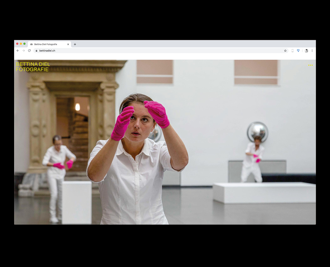Image resolution: width=330 pixels, height=267 pixels.
Task: Click the yellow minimize window button
Action: (21, 44)
